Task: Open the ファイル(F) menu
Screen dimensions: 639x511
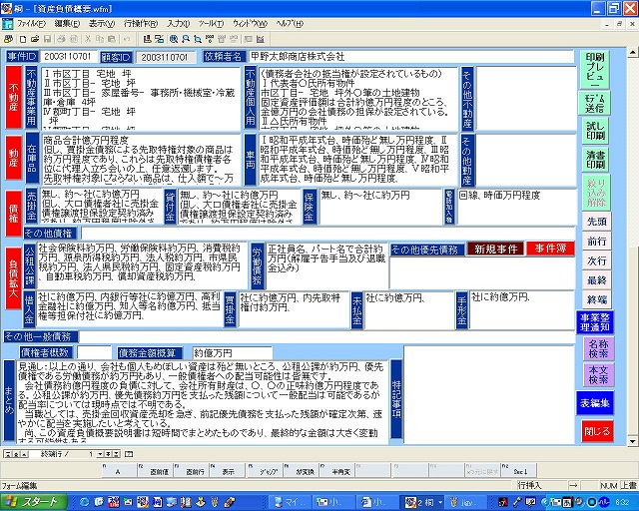Action: 31,21
